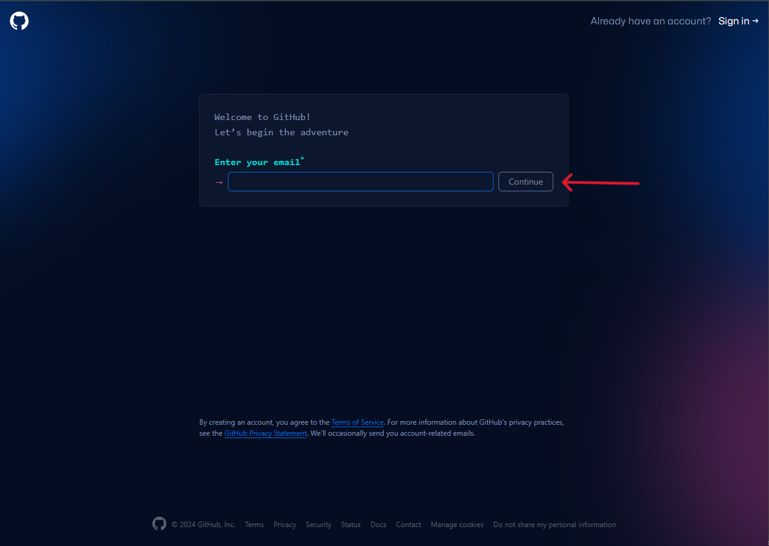
Task: Open the Terms footer link
Action: point(254,524)
